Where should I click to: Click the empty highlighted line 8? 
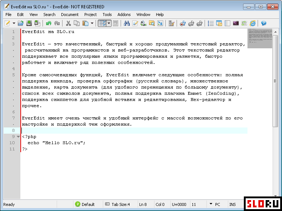click(x=134, y=130)
